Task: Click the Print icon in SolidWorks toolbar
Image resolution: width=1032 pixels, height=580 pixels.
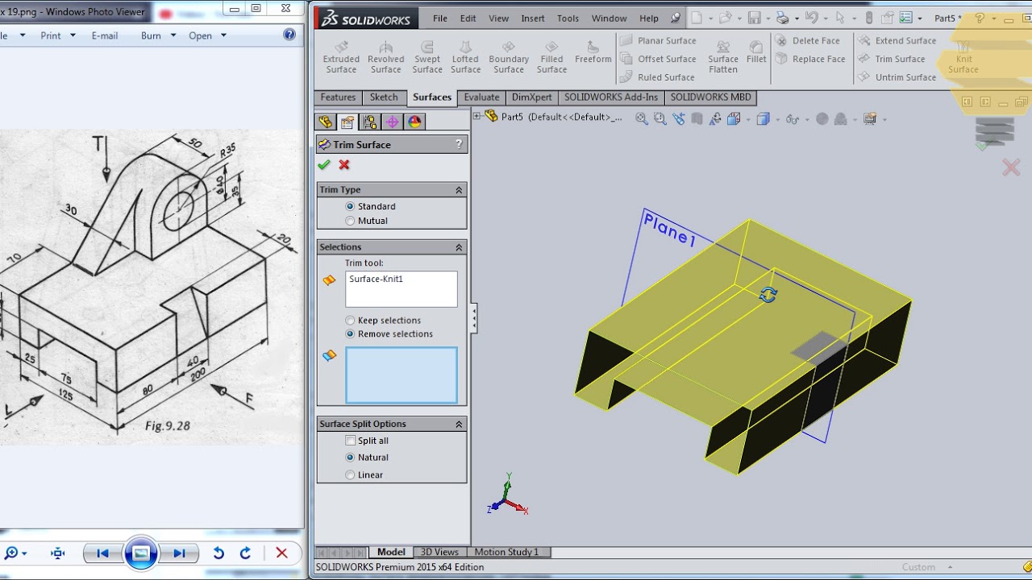Action: 783,18
